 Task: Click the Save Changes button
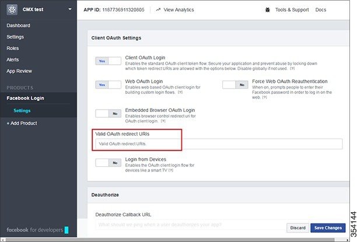(328, 228)
